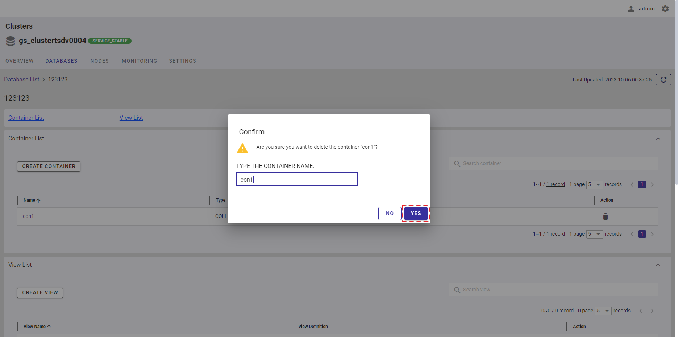The image size is (678, 337).
Task: Click the Search view input field
Action: 558,290
